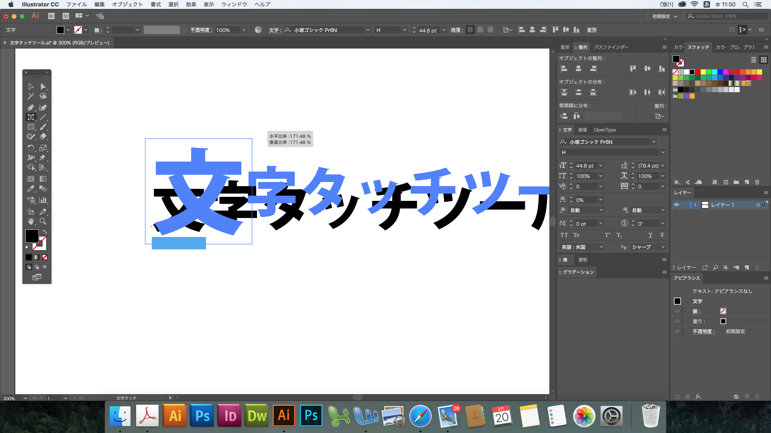Image resolution: width=771 pixels, height=433 pixels.
Task: Click 水平方向に整列 align button
Action: [578, 69]
